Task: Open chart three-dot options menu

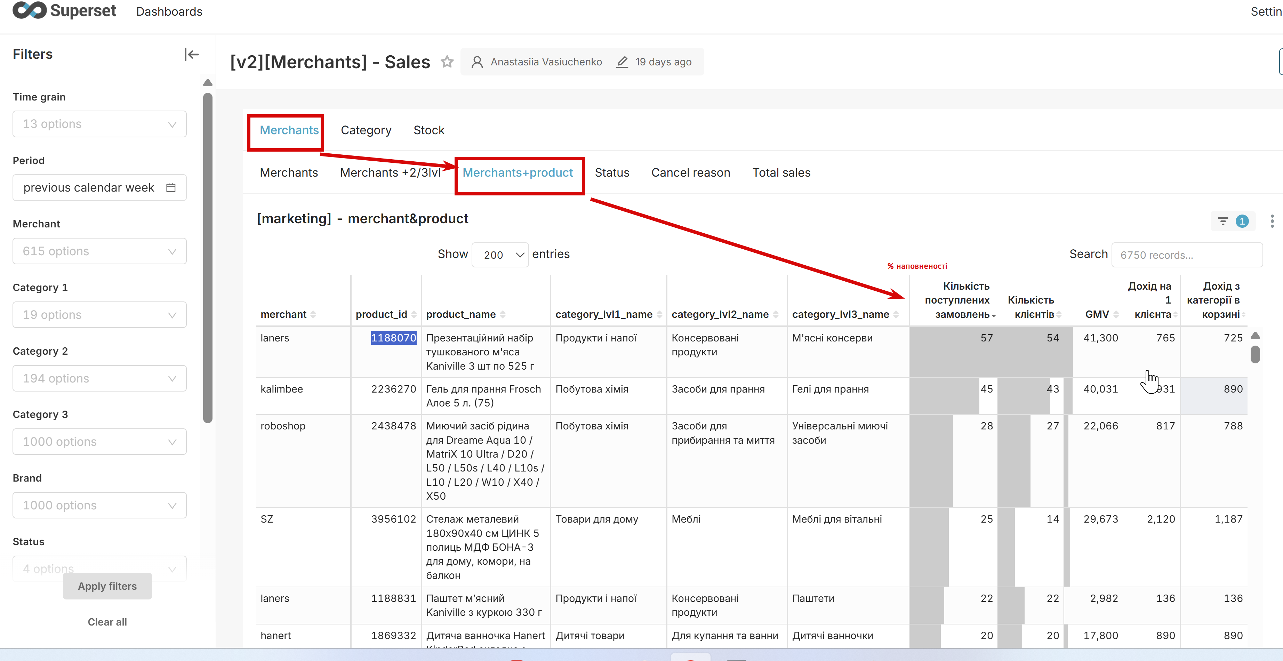Action: [1272, 221]
